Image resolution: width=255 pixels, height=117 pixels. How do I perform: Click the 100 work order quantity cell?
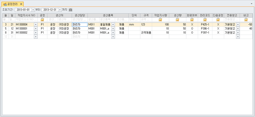(161, 25)
